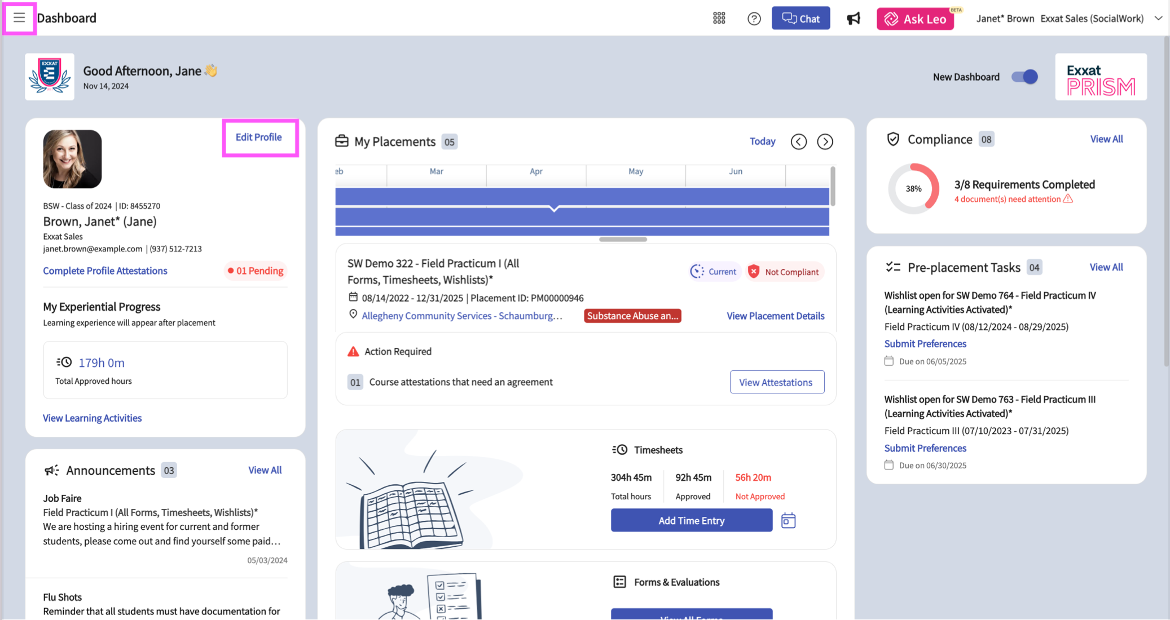
Task: Click the help question mark icon
Action: coord(754,19)
